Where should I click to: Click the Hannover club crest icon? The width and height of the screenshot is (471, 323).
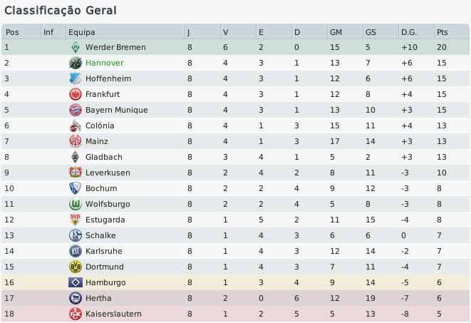75,63
